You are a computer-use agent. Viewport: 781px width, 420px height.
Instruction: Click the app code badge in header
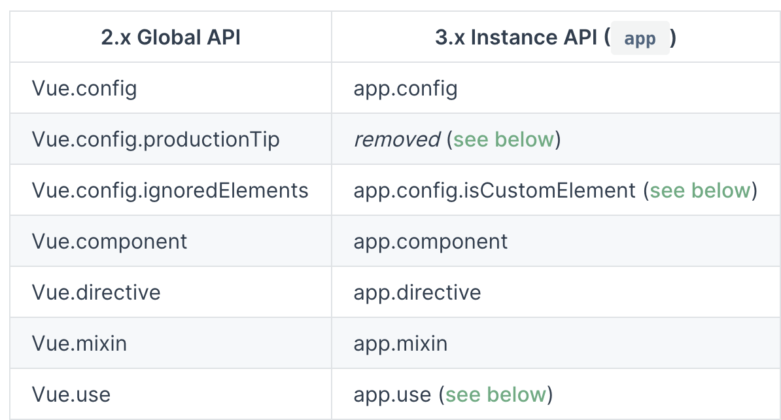click(x=640, y=39)
